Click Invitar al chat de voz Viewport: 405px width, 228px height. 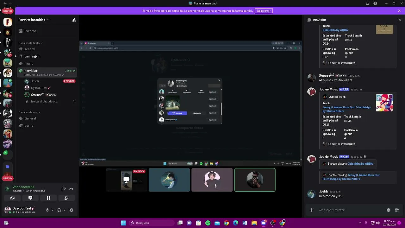(44, 101)
